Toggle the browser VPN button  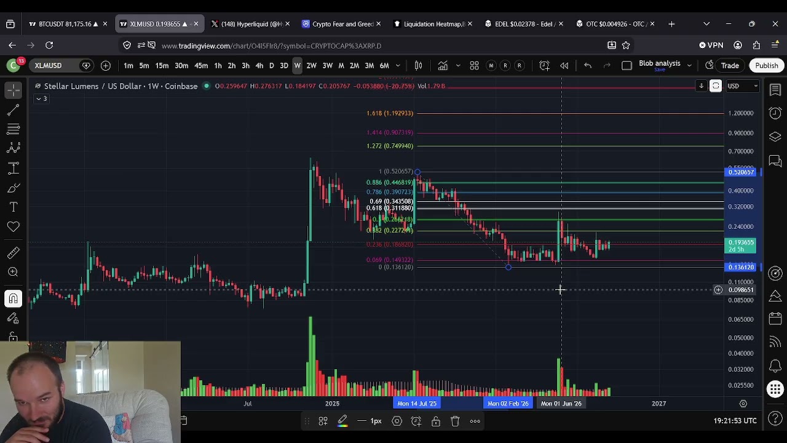coord(711,45)
